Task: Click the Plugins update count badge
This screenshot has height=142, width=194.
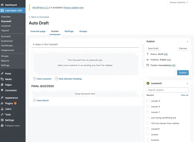Action: click(x=15, y=103)
